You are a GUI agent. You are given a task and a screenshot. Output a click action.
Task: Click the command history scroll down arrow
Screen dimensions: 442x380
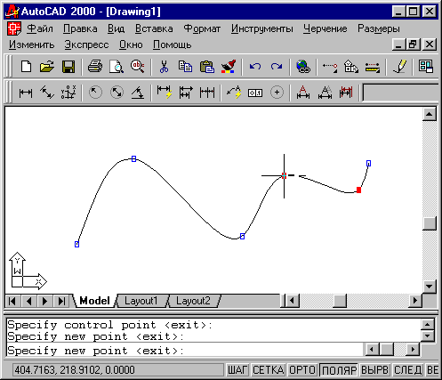tap(428, 336)
